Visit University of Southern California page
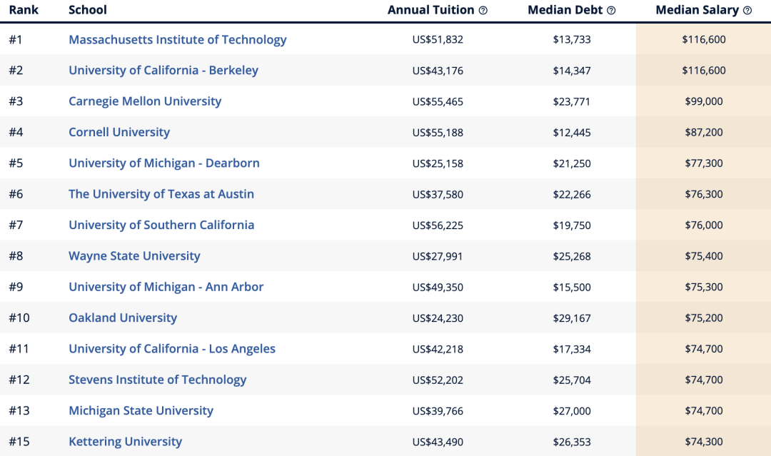The image size is (771, 456). [x=161, y=225]
